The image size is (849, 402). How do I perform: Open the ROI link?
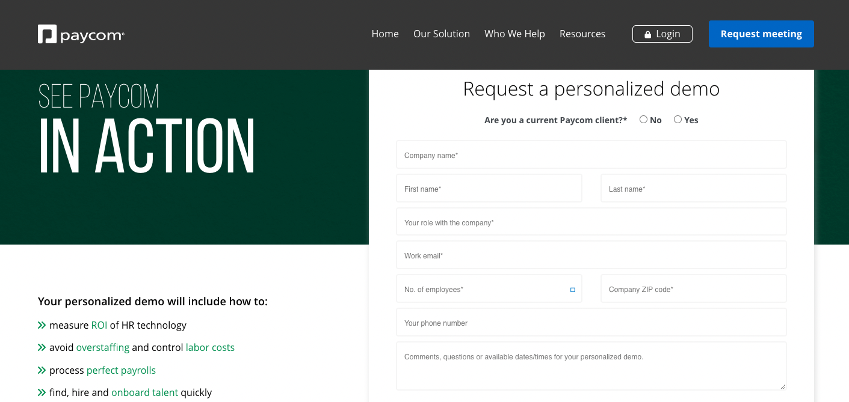(98, 325)
